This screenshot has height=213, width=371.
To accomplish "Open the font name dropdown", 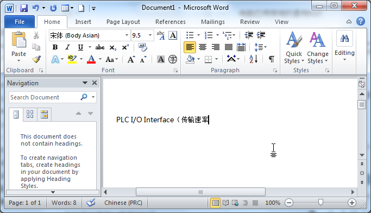I will 127,35.
